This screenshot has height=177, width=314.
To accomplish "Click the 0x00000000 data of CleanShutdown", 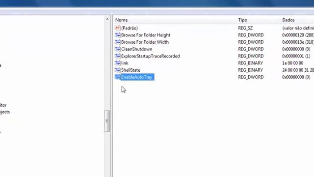I will [296, 49].
